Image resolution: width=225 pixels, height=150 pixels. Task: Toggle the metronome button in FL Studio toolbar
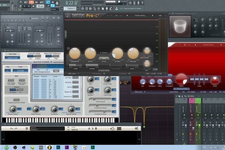tap(21, 2)
